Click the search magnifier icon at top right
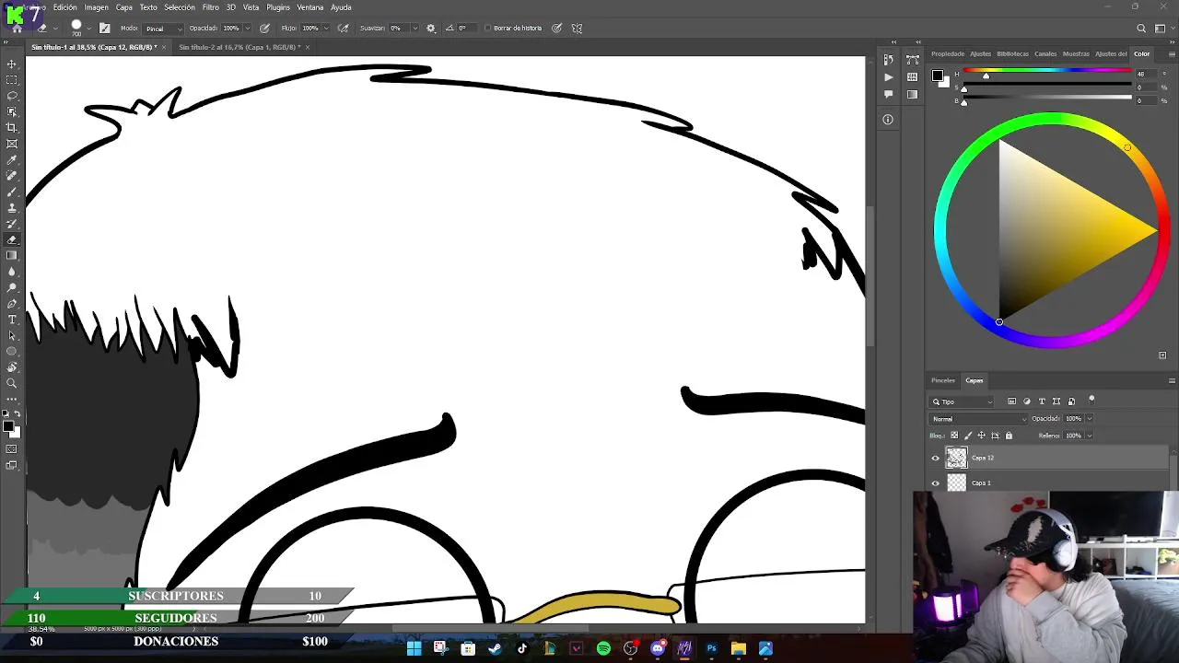The width and height of the screenshot is (1179, 663). [x=1141, y=29]
